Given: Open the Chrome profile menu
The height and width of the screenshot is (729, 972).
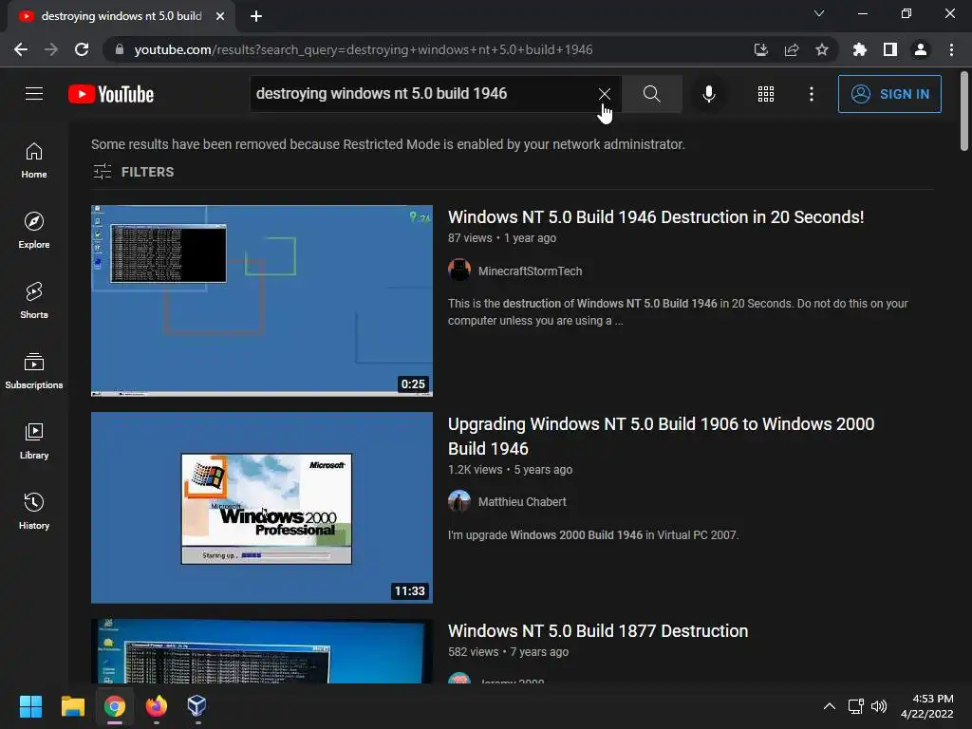Looking at the screenshot, I should coord(921,49).
